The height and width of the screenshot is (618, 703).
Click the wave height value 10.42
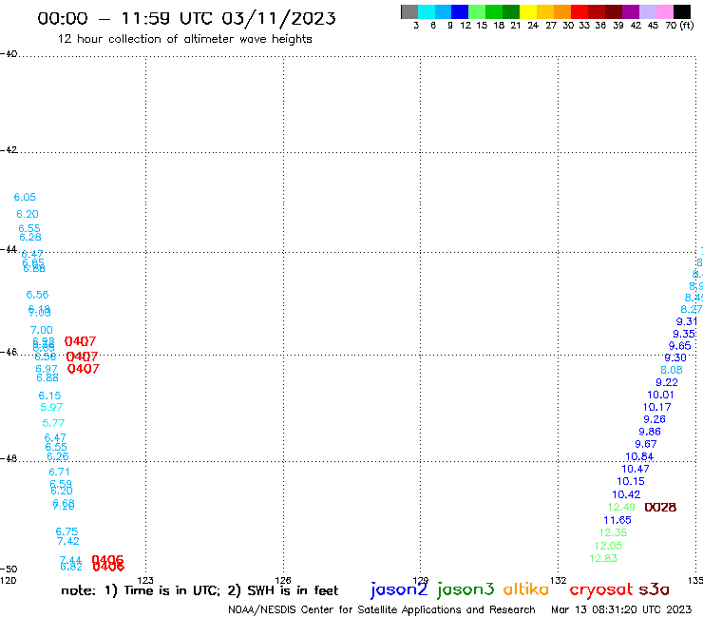tap(626, 494)
